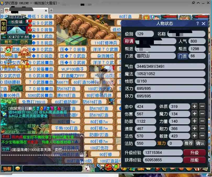Decrease 敏捷 with minus button
The width and height of the screenshot is (212, 177).
click(x=202, y=136)
